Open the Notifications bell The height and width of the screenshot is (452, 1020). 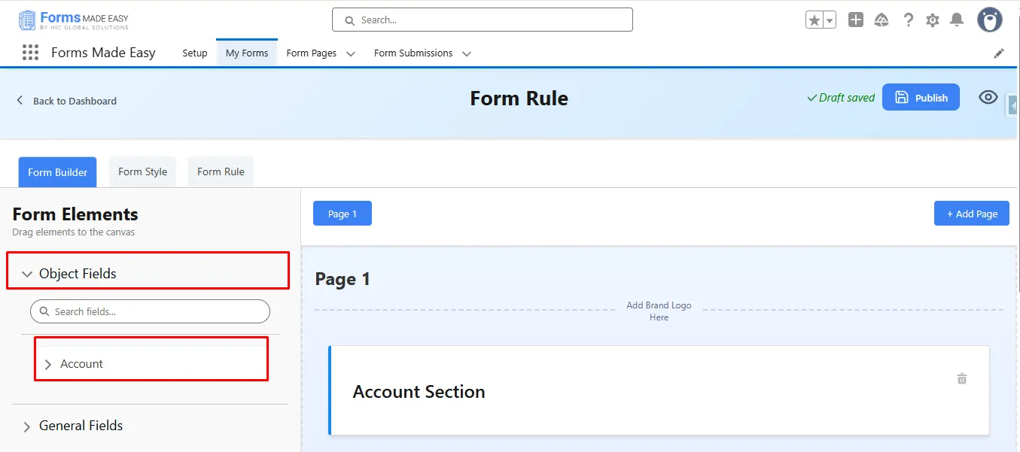coord(957,20)
